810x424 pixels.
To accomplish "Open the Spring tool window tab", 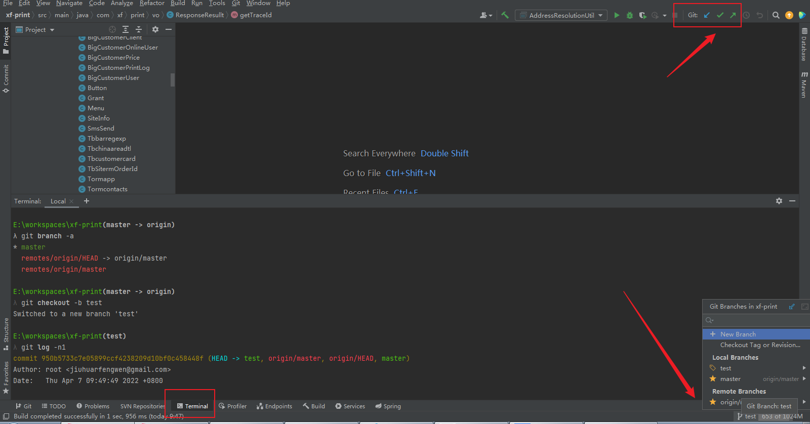I will click(x=388, y=406).
